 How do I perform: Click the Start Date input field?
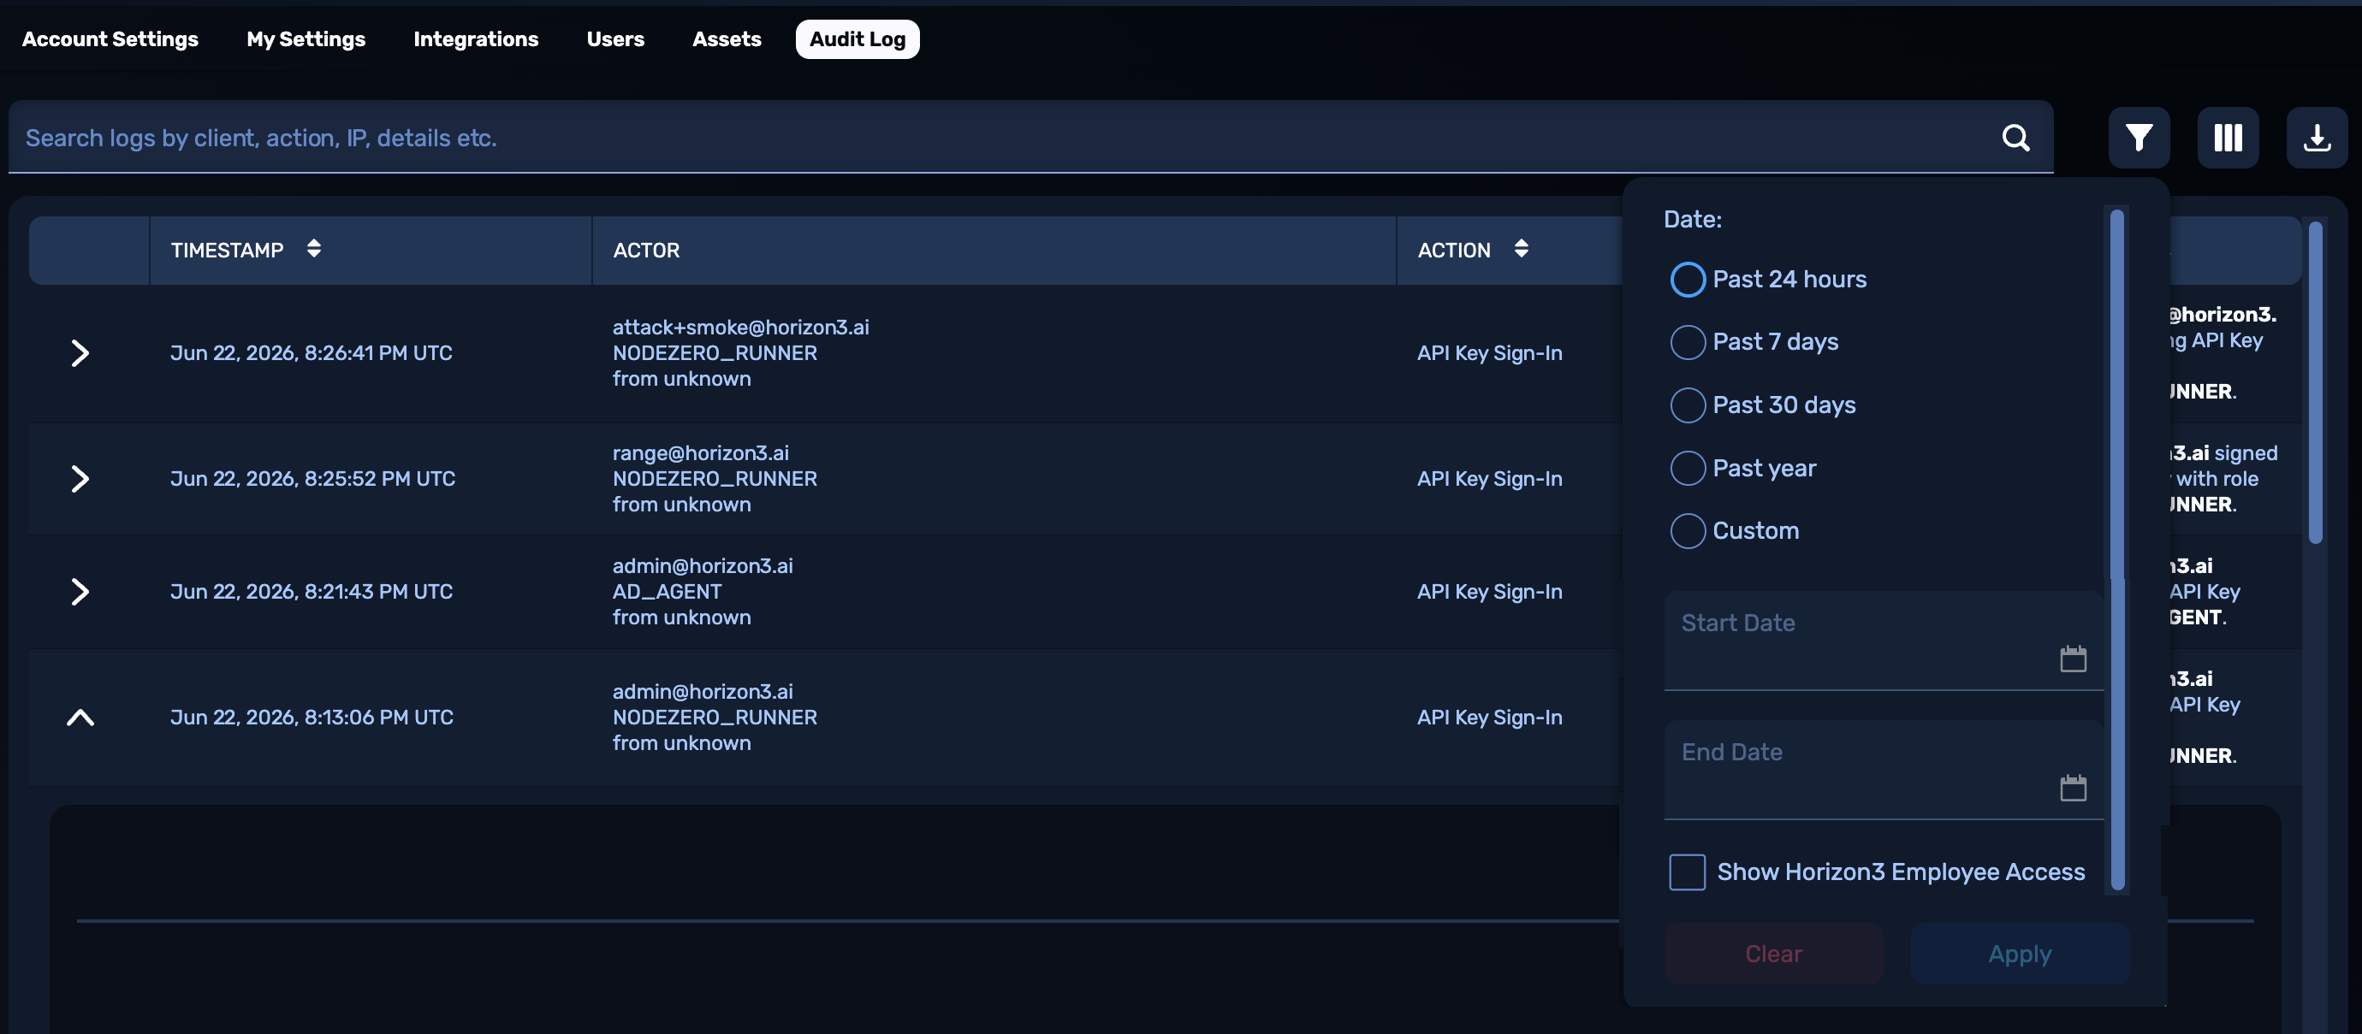pyautogui.click(x=1884, y=641)
